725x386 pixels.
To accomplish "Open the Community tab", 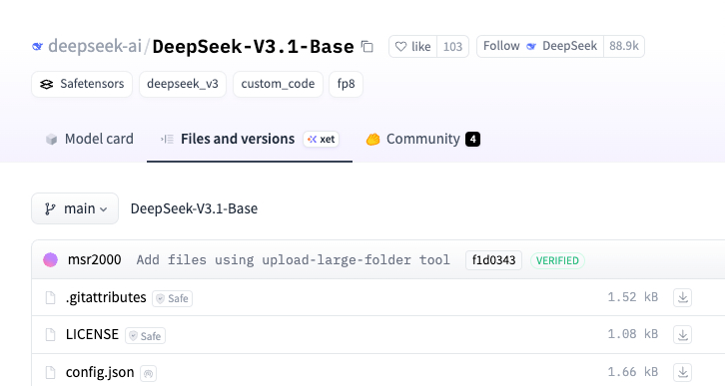I will 423,139.
